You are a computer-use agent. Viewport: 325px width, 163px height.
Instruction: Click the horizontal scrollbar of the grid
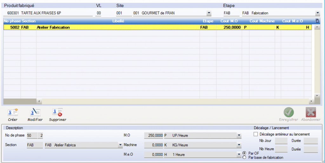click(175, 102)
